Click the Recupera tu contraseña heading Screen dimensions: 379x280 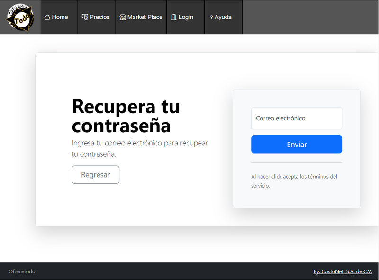[126, 116]
